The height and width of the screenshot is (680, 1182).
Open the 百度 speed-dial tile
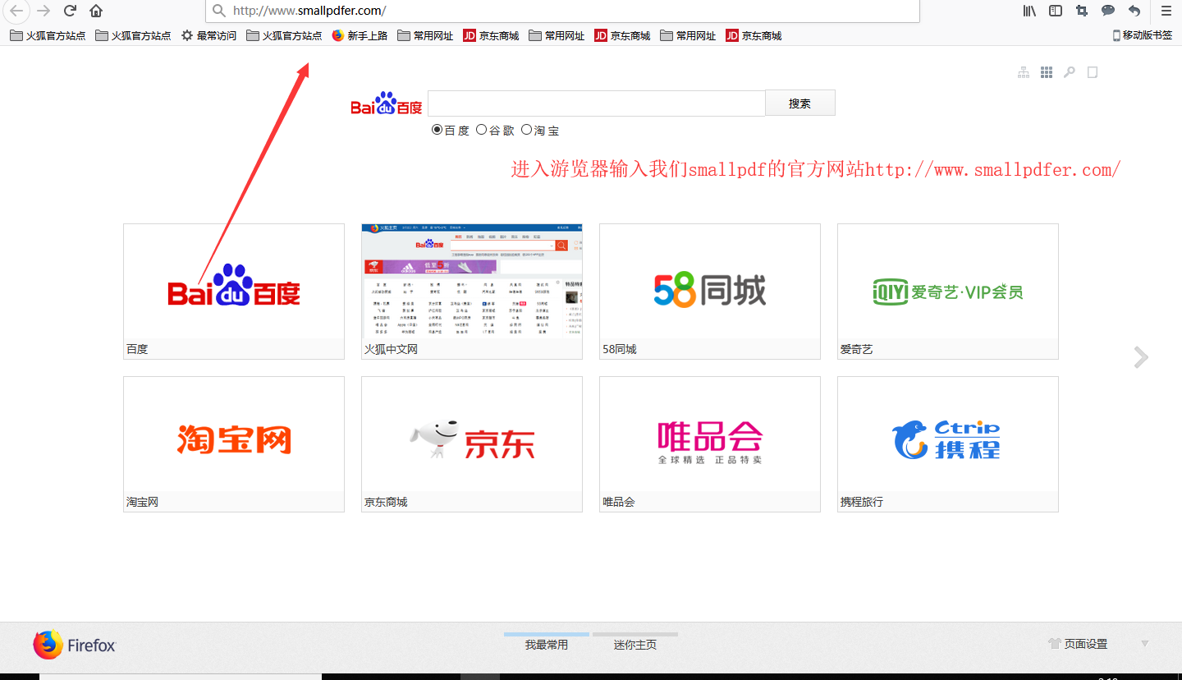234,292
